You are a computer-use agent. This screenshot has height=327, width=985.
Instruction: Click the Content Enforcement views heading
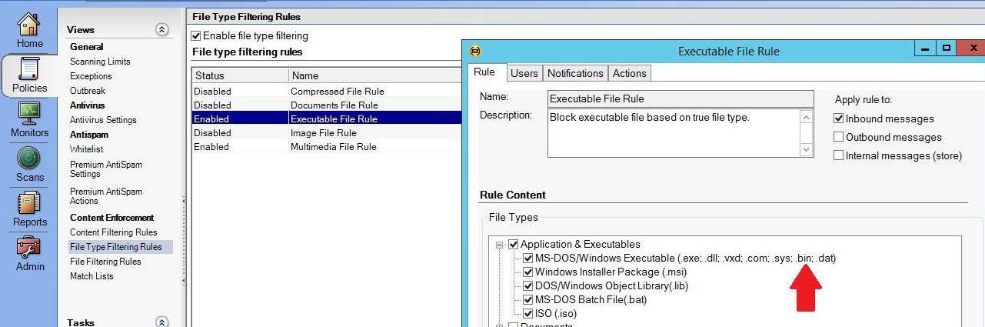(112, 218)
